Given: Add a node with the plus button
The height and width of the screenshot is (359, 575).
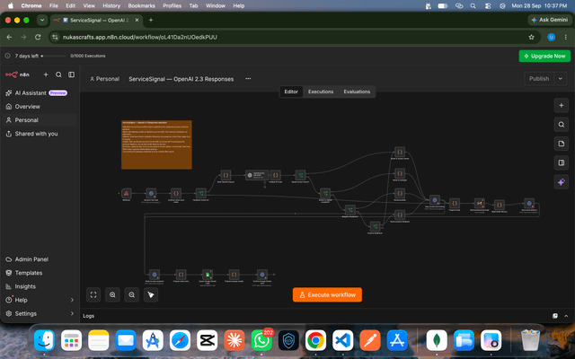Looking at the screenshot, I should point(561,106).
